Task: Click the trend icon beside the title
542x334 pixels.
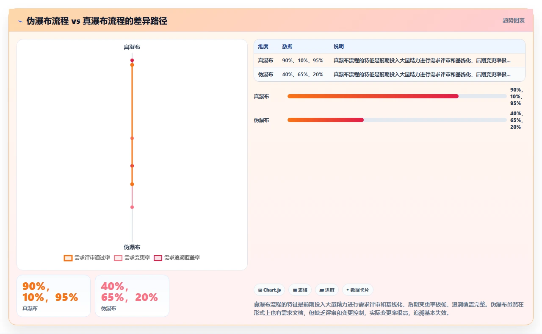Action: point(20,21)
